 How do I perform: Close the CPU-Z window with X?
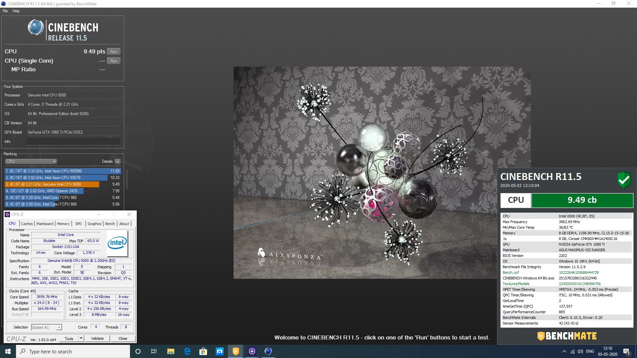point(129,214)
